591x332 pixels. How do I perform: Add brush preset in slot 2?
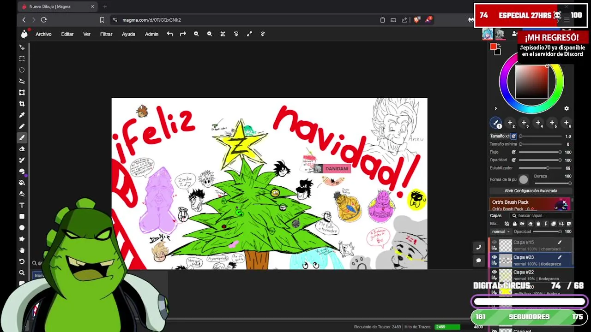click(510, 123)
